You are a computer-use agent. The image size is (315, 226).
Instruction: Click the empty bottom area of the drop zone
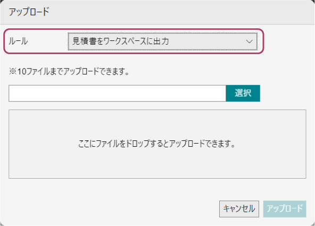pyautogui.click(x=157, y=166)
